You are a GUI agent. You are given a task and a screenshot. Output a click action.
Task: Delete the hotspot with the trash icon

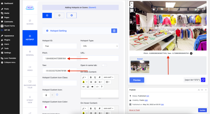pos(114,31)
